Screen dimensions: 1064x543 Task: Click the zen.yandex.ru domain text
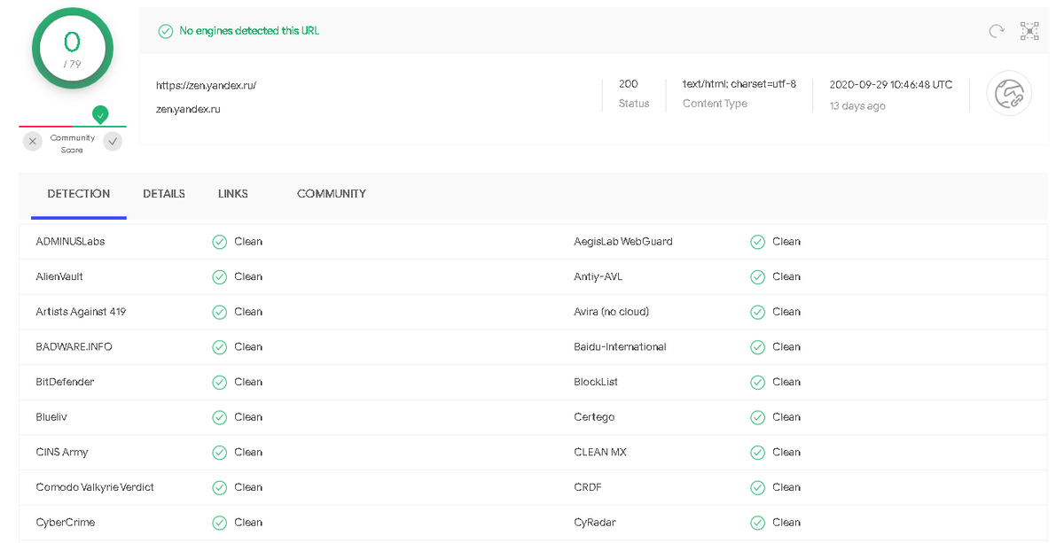click(x=188, y=110)
